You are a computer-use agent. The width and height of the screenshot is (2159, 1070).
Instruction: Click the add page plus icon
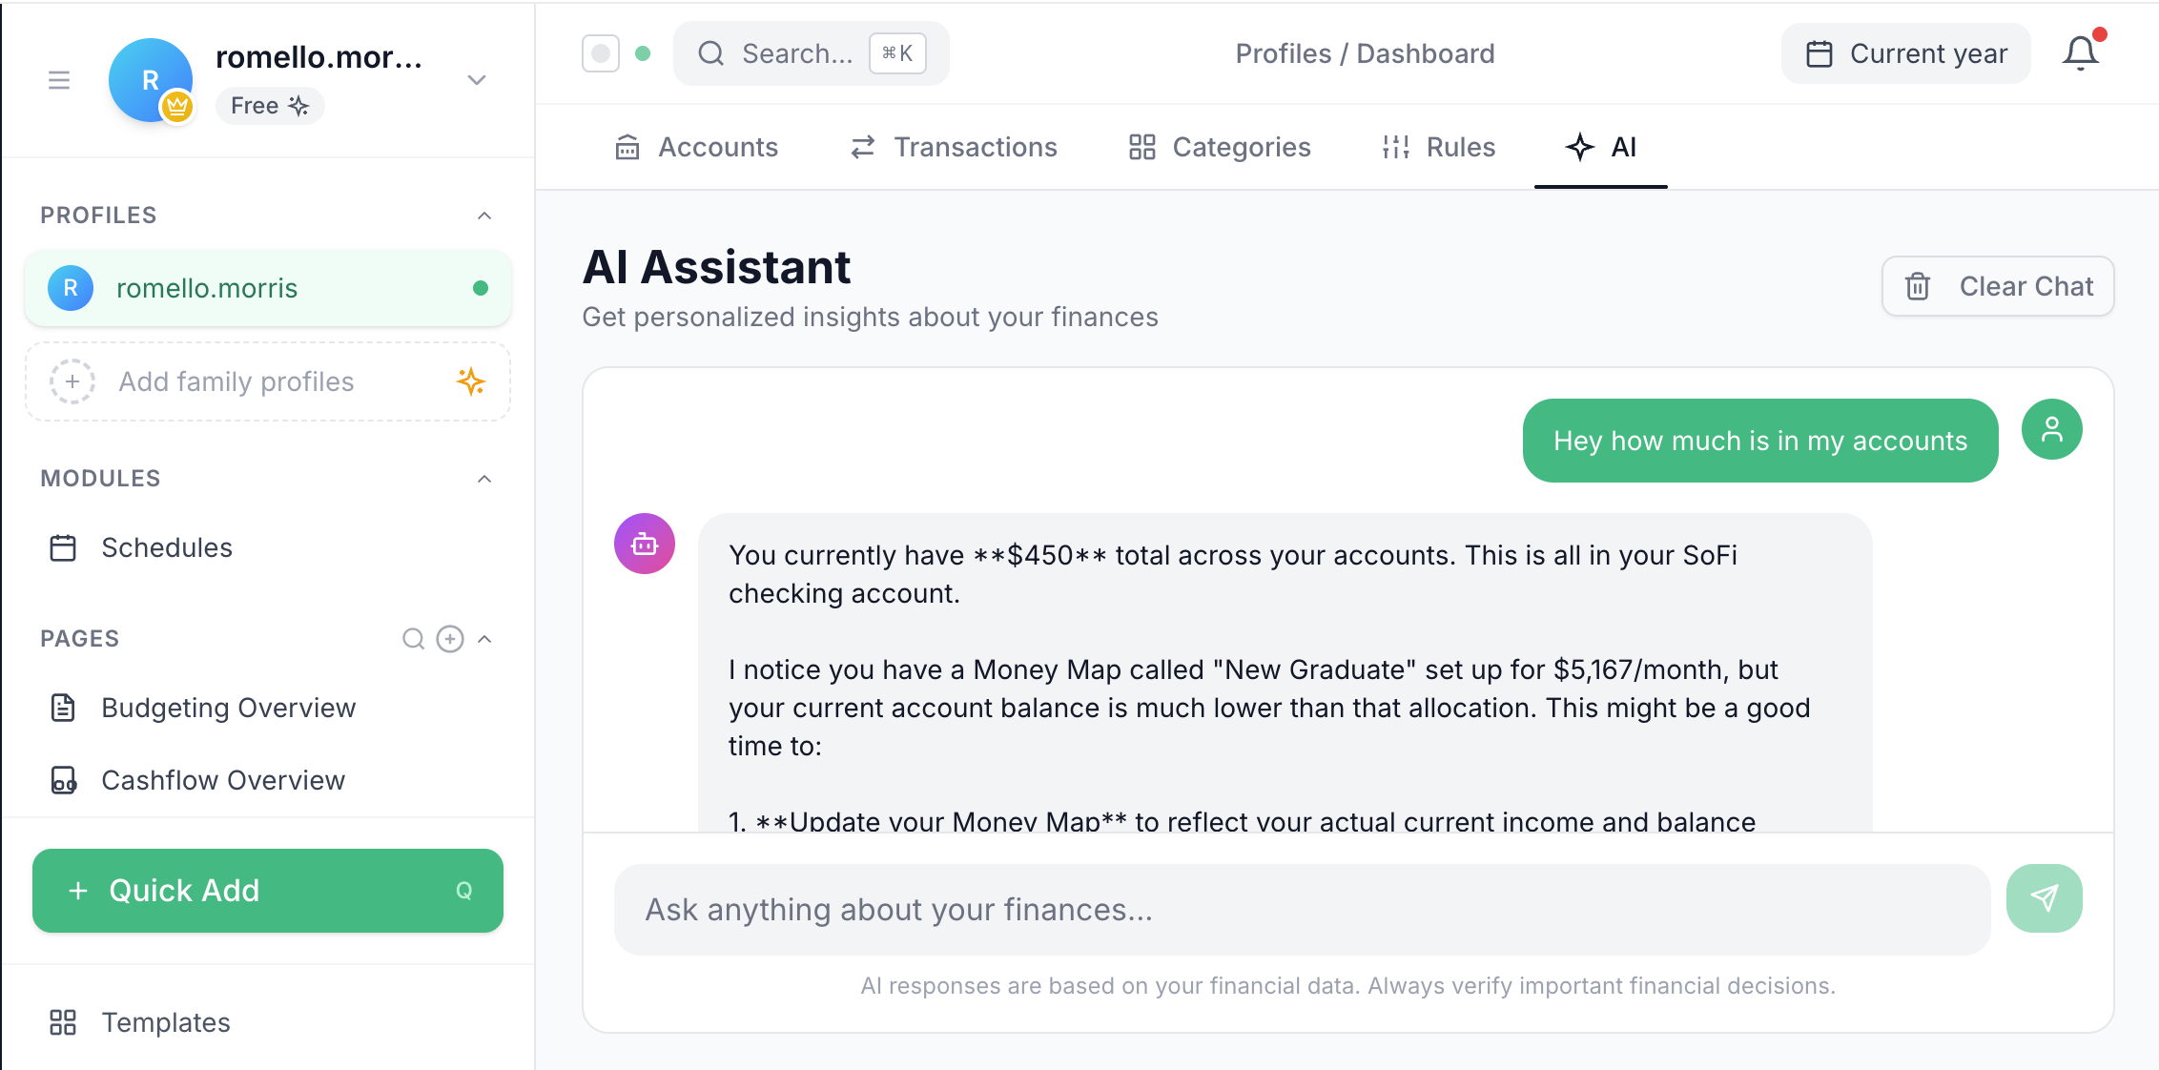tap(449, 639)
